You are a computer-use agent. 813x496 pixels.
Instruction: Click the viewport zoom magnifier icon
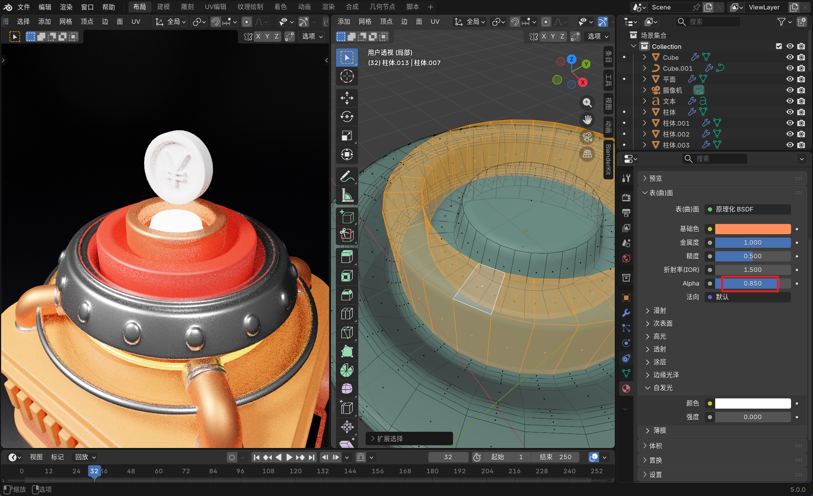coord(587,103)
